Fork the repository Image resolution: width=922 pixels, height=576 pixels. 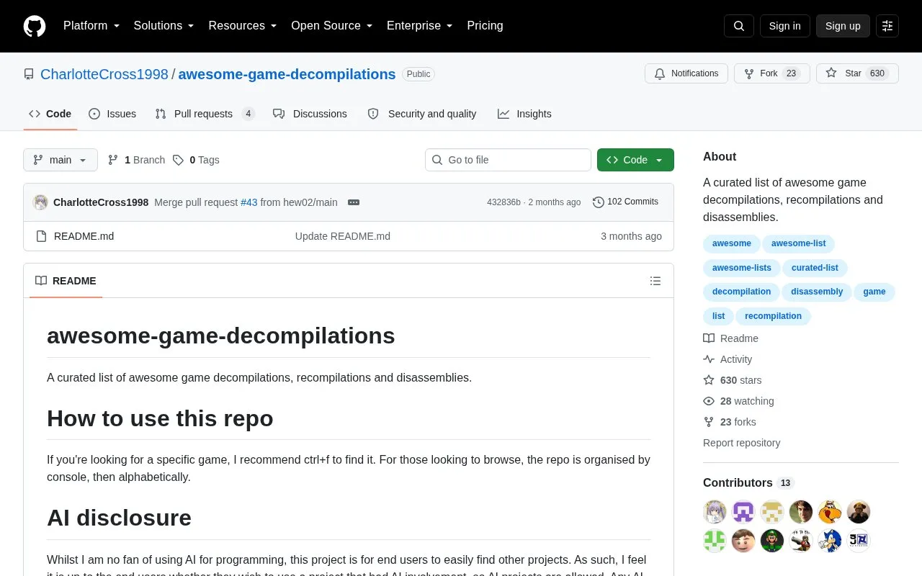pos(772,73)
